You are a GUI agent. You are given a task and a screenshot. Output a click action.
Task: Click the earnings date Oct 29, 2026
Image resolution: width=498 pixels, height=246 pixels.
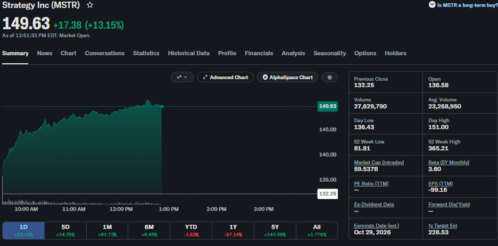[372, 232]
